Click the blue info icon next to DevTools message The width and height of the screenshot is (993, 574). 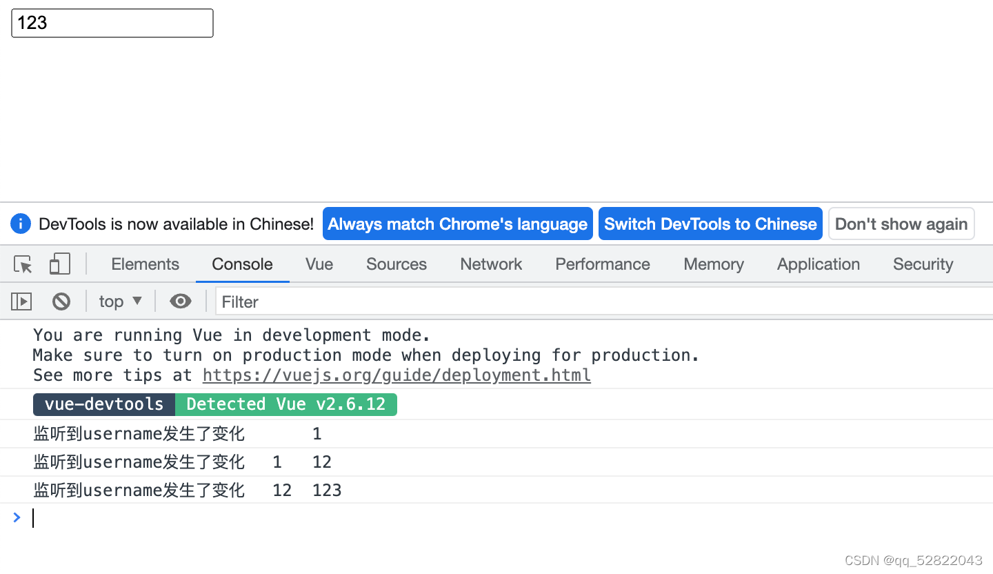pyautogui.click(x=20, y=224)
